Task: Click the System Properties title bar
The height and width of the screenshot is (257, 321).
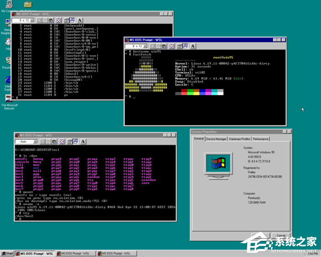Action: point(241,132)
